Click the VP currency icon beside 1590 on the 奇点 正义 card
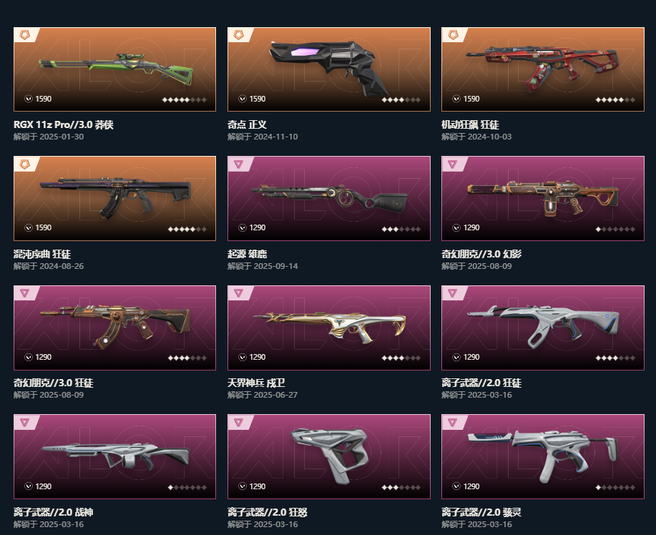656x535 pixels. coord(243,99)
